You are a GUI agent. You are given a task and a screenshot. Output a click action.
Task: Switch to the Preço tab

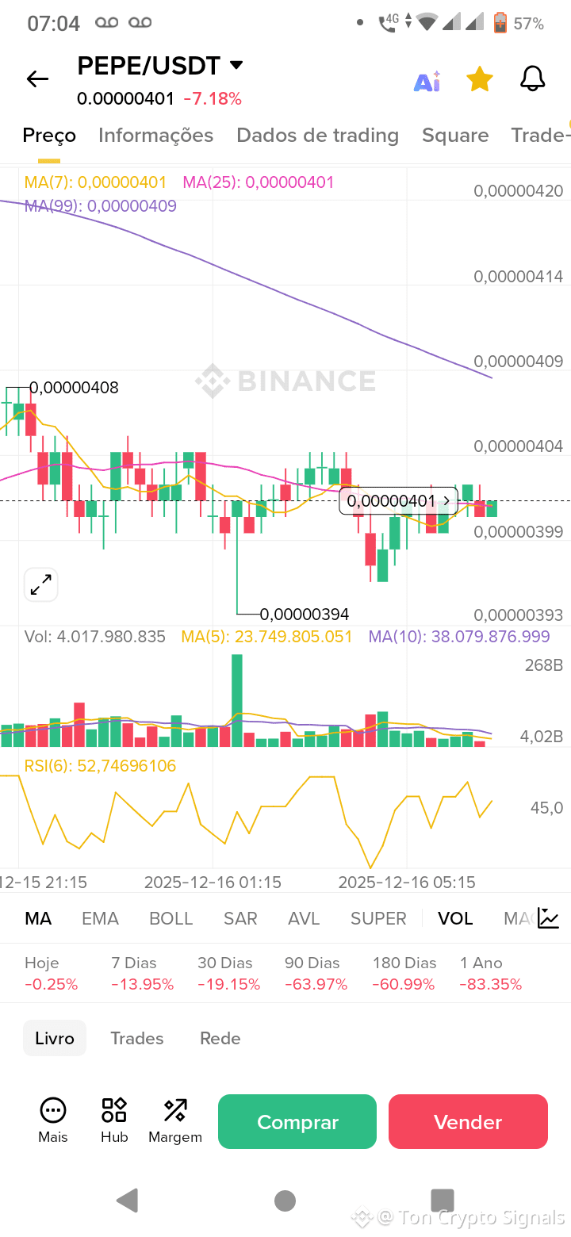click(49, 136)
